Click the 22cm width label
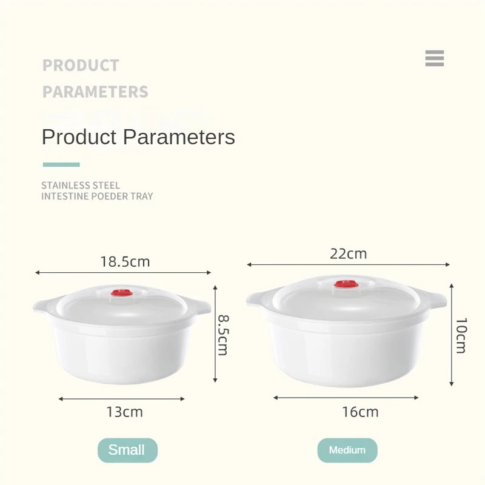The height and width of the screenshot is (485, 485). pos(348,253)
